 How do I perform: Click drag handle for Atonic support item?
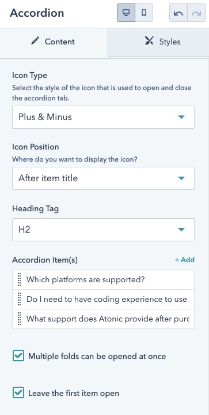click(19, 319)
